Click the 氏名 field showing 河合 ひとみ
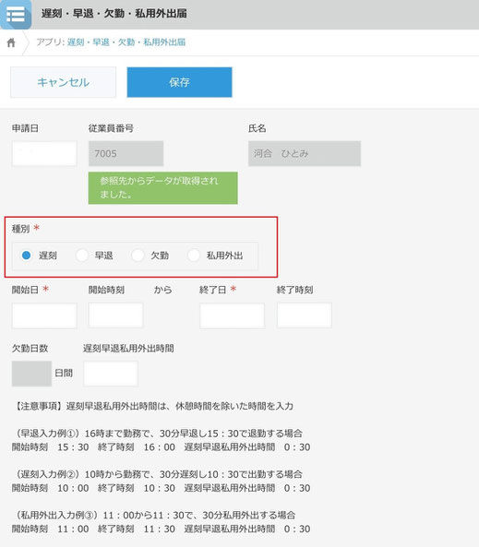Screen dimensions: 479x547 [x=305, y=153]
